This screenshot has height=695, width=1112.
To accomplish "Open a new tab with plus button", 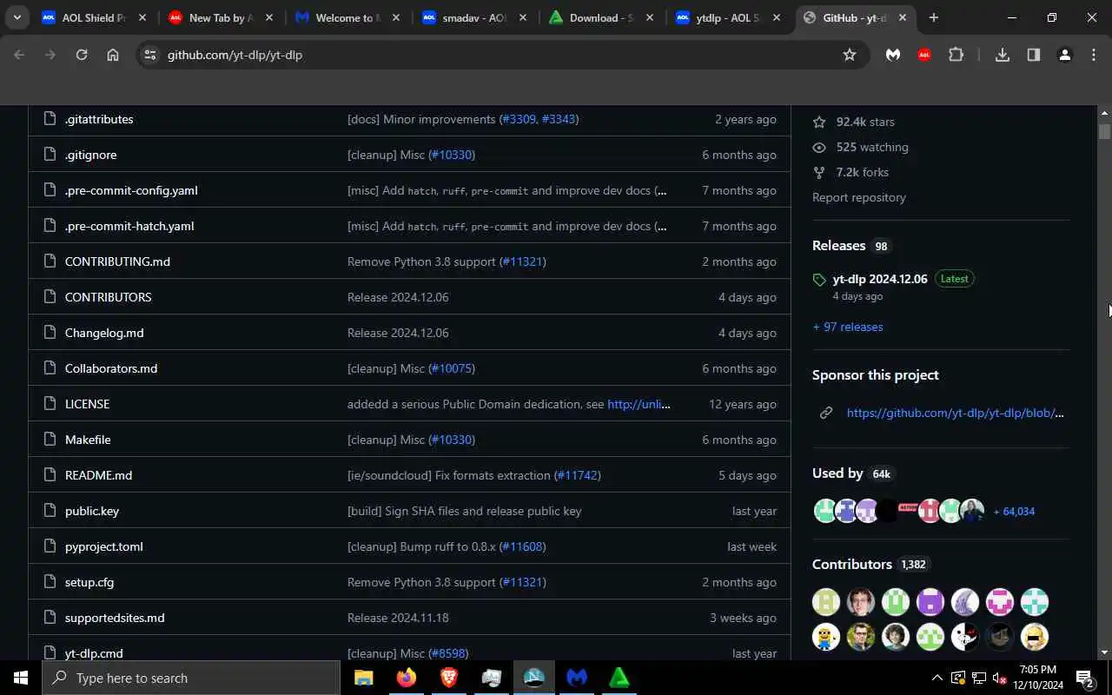I will pos(934,17).
